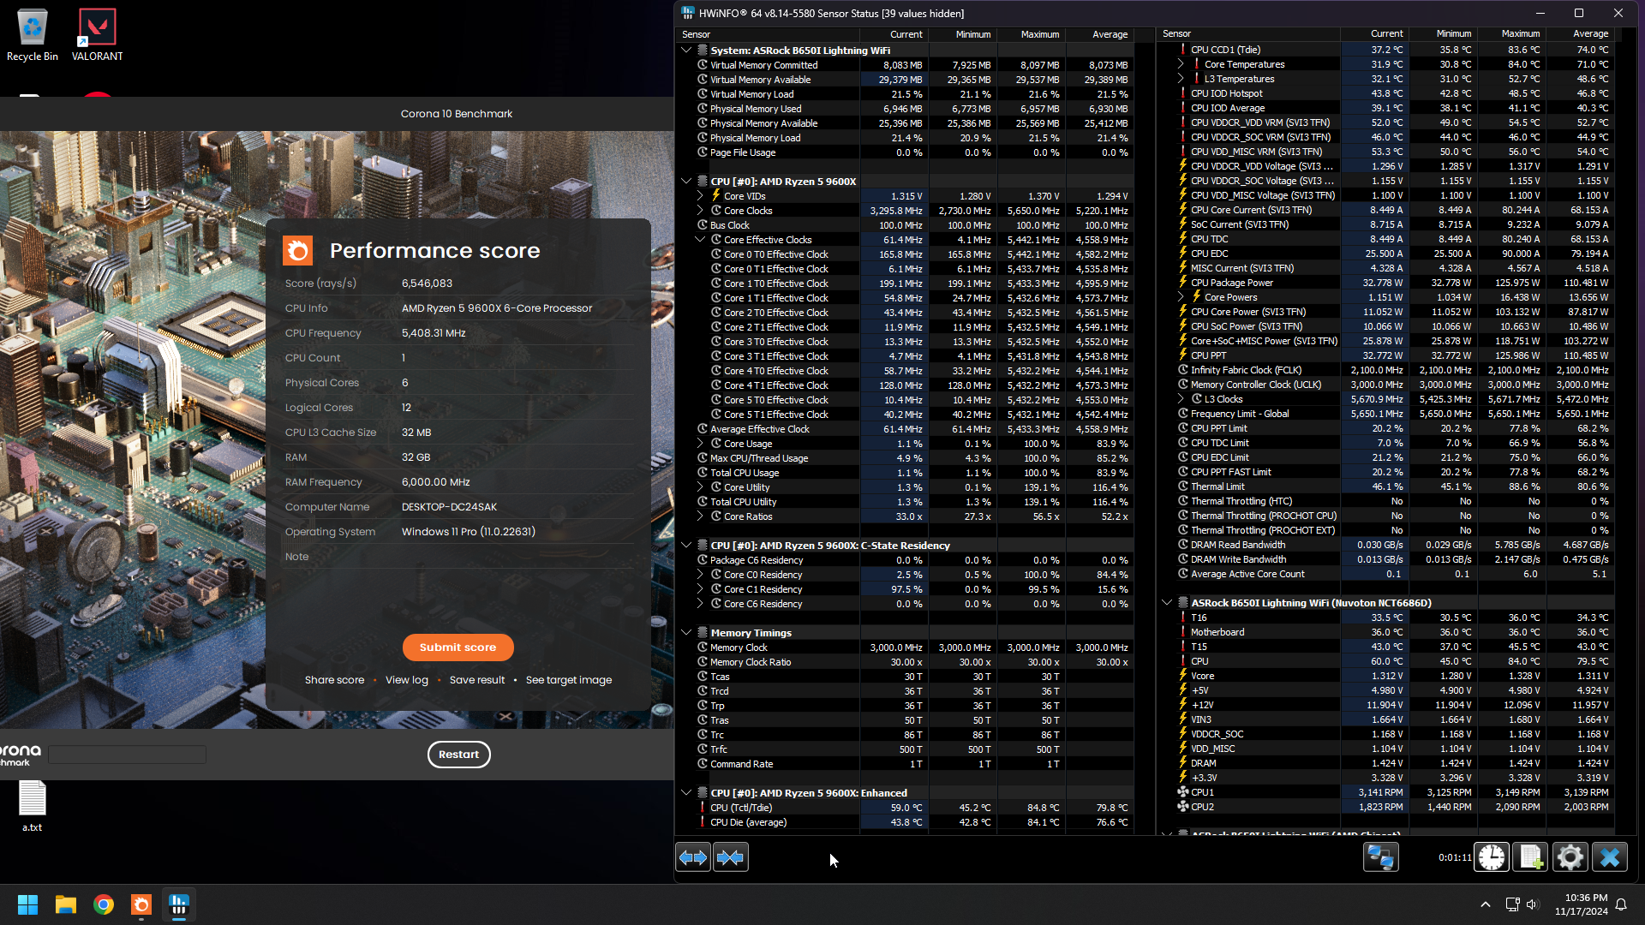Screen dimensions: 1645x925
Task: Switch to the HWiNFO taskbar icon
Action: point(179,904)
